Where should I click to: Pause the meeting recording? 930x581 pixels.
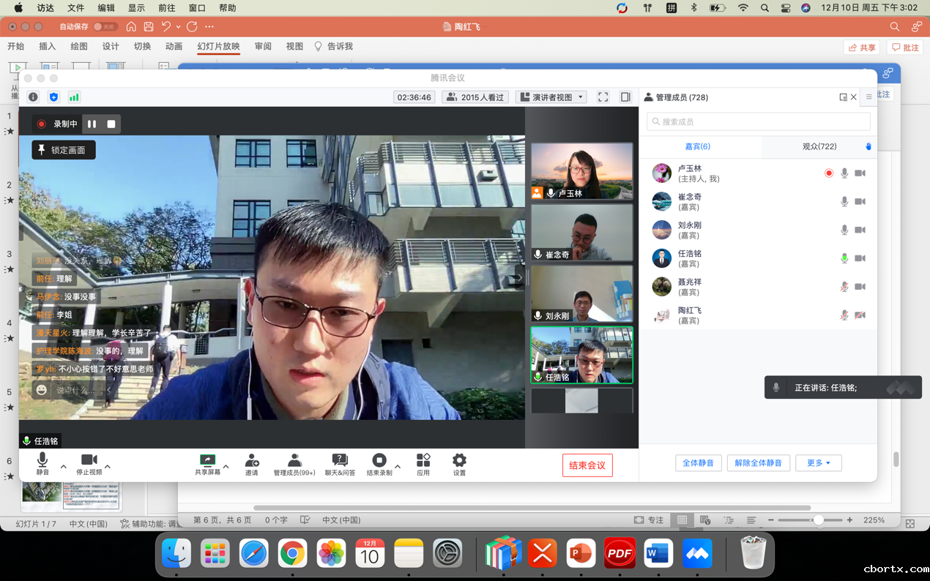pyautogui.click(x=92, y=124)
